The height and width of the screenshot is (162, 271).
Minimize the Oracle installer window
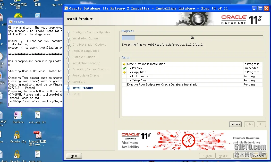[x=255, y=8]
